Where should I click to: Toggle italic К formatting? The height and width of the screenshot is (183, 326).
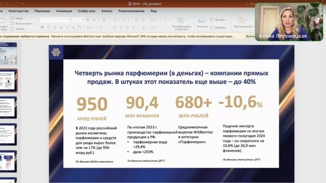tap(48, 27)
